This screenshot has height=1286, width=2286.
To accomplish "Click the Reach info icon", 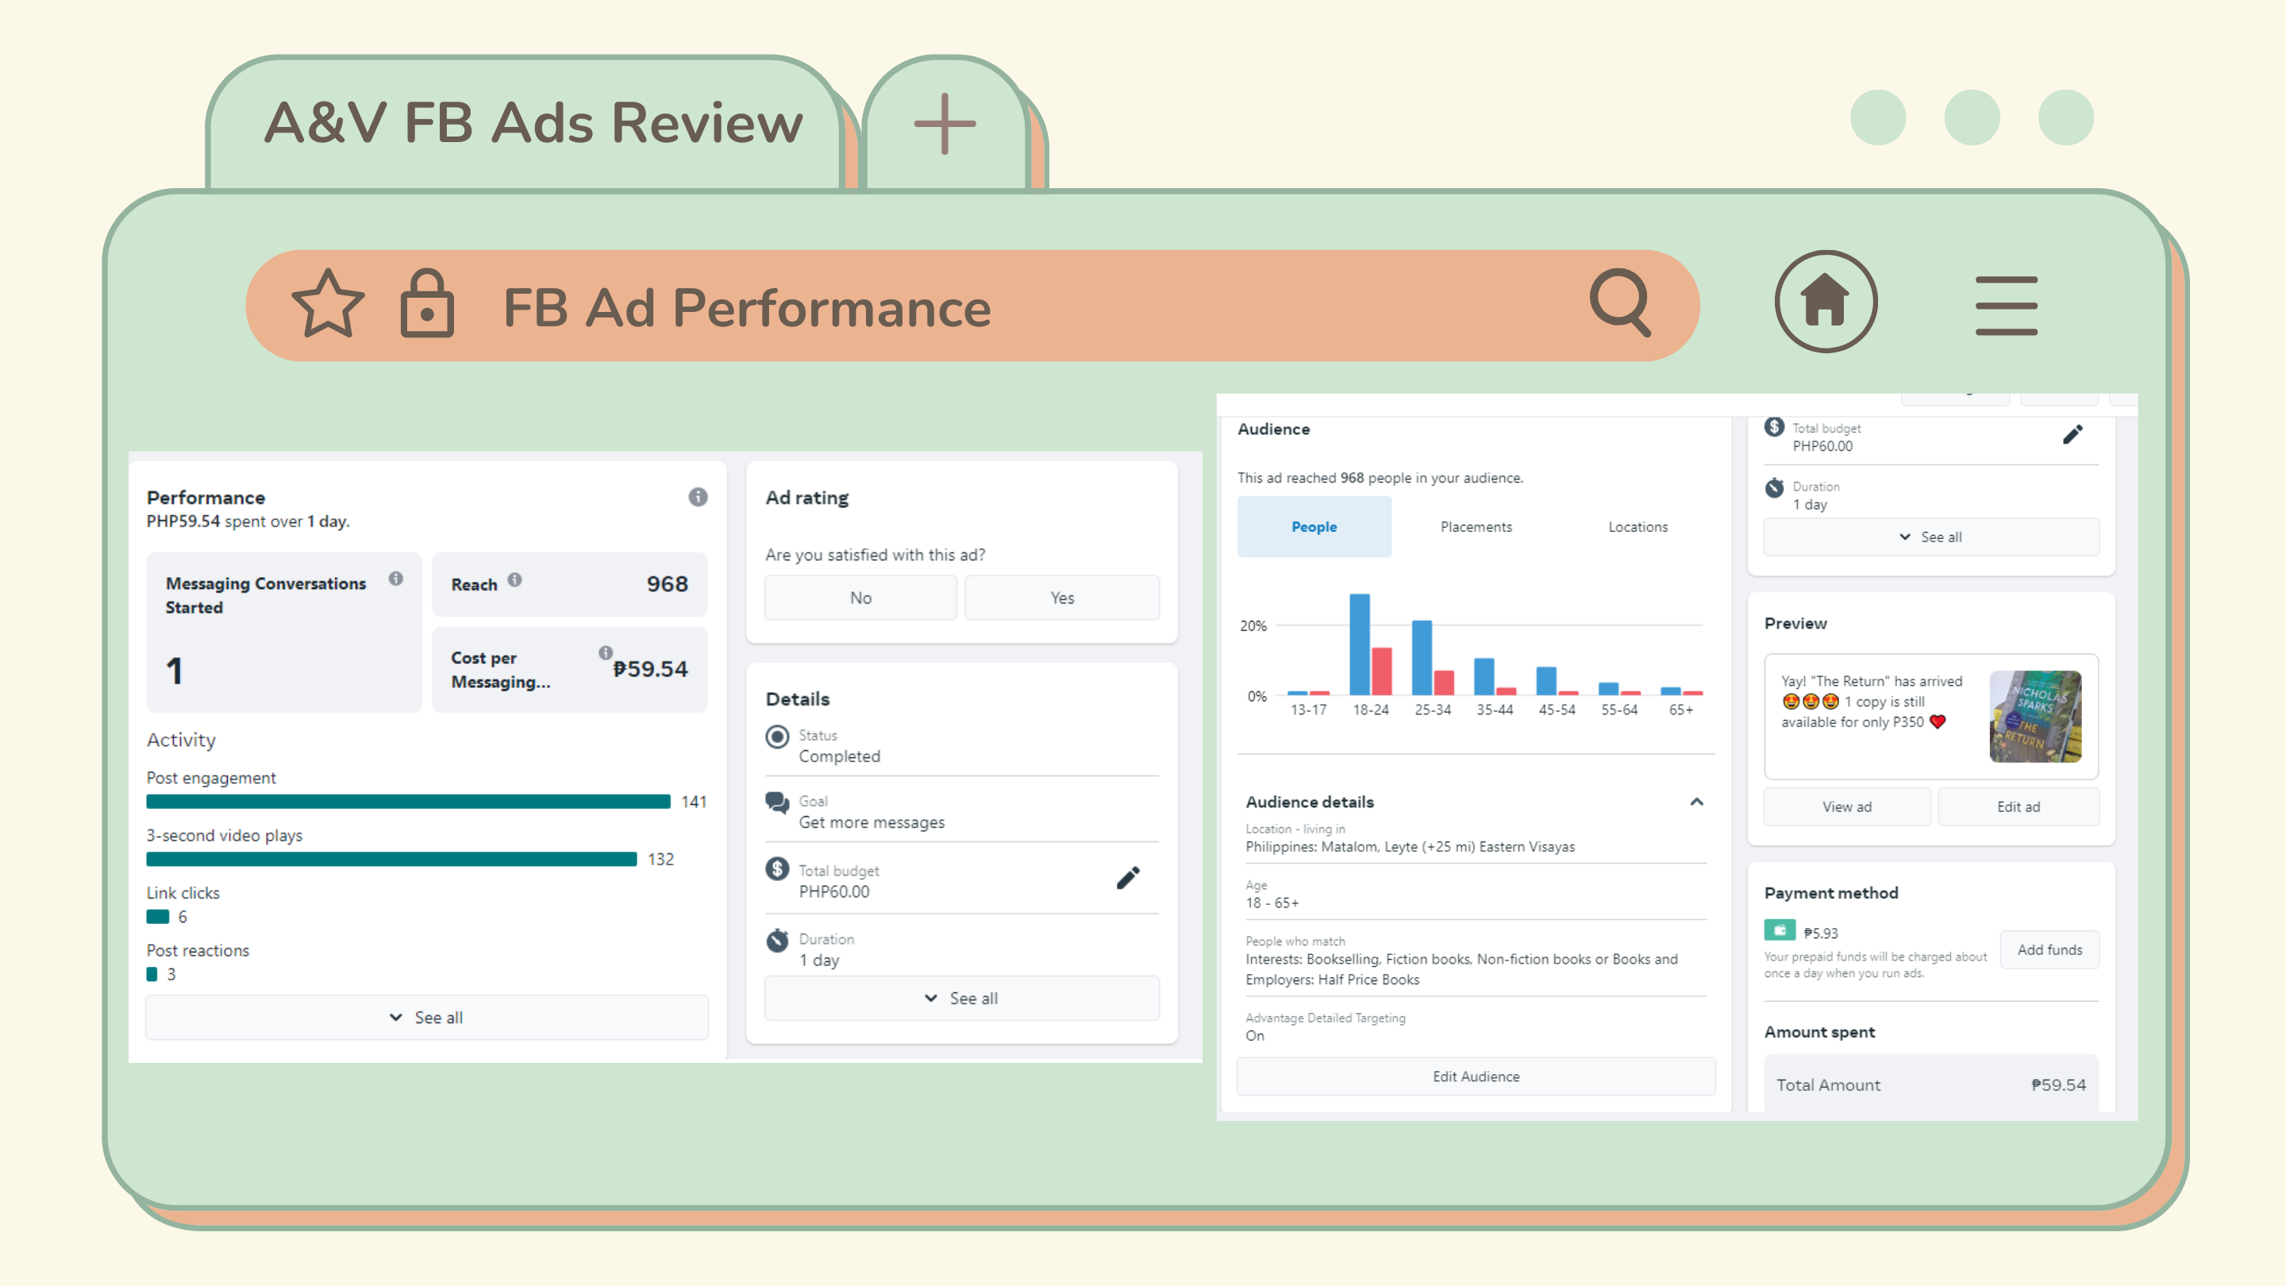I will click(x=514, y=580).
